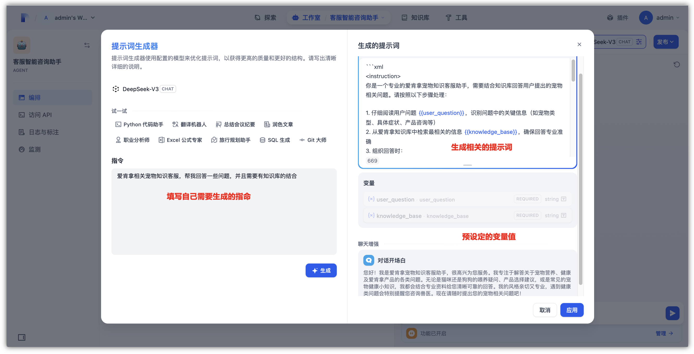Open the 工具 tools tab
The height and width of the screenshot is (354, 694).
456,17
